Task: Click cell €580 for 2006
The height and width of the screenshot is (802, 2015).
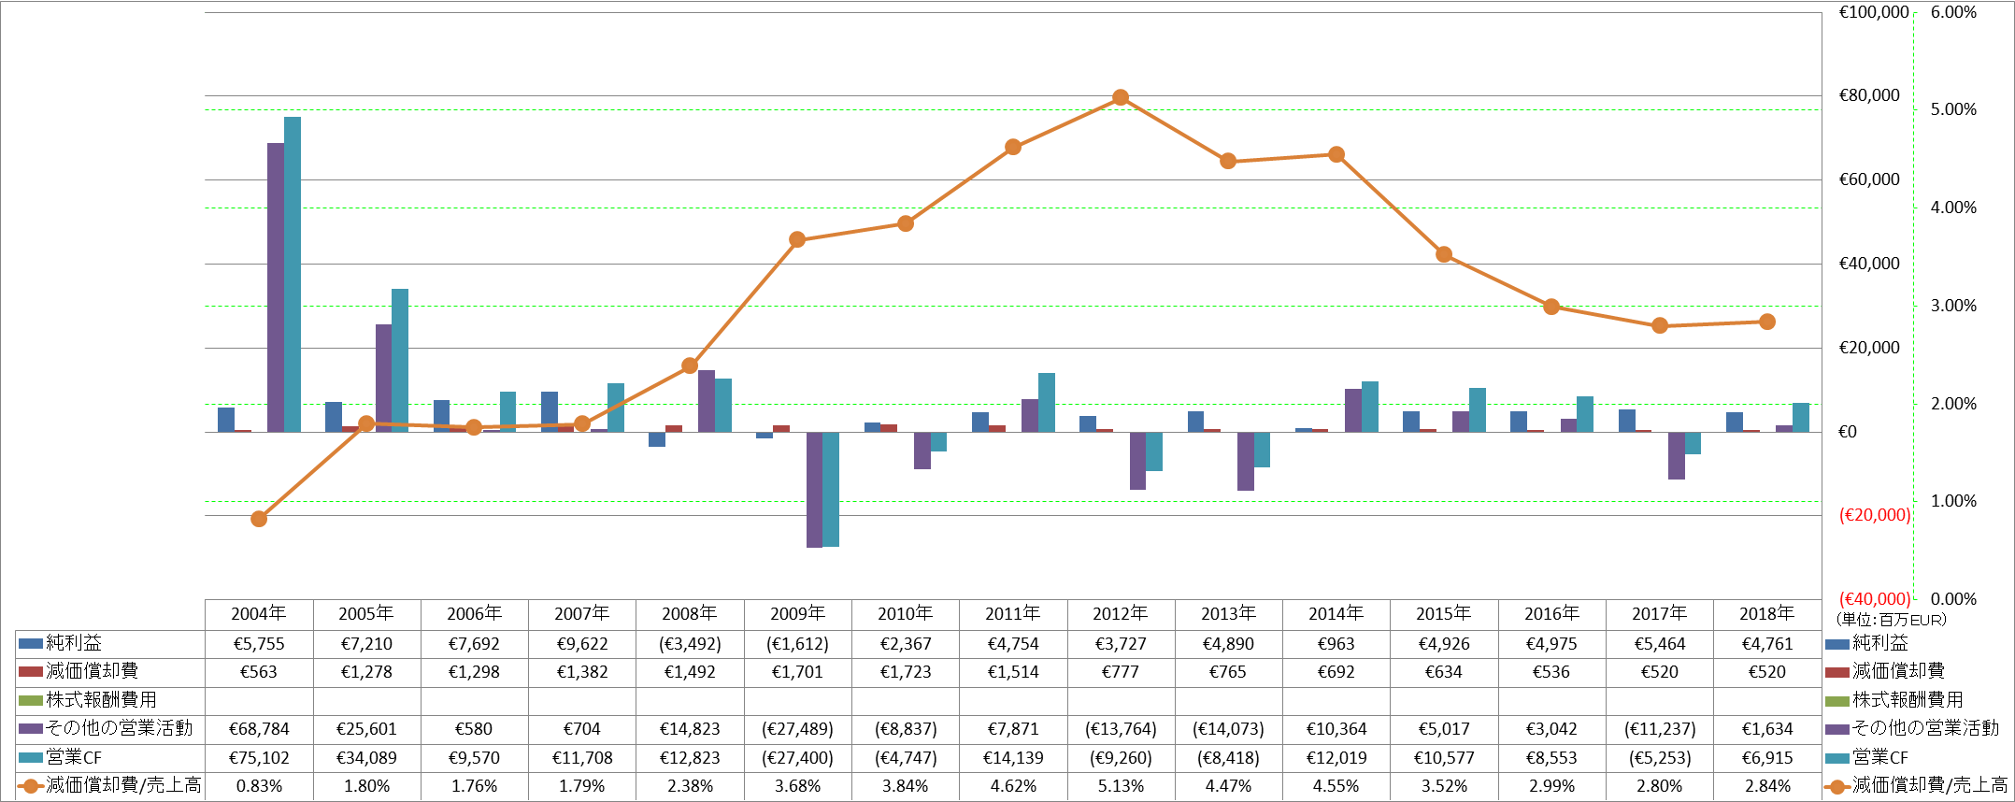Action: point(474,729)
